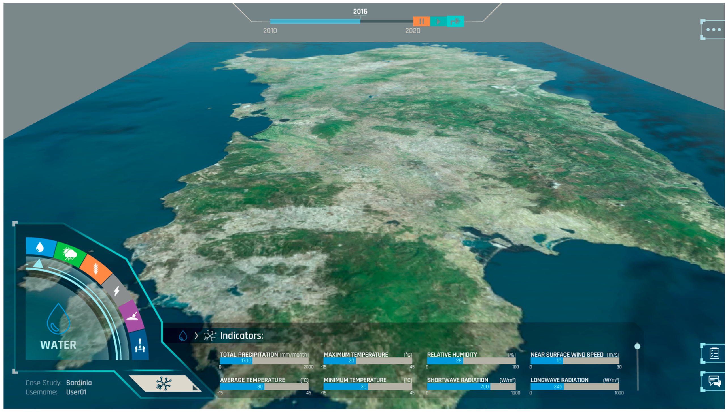Pause the timeline simulation
The image size is (728, 412).
click(x=421, y=21)
